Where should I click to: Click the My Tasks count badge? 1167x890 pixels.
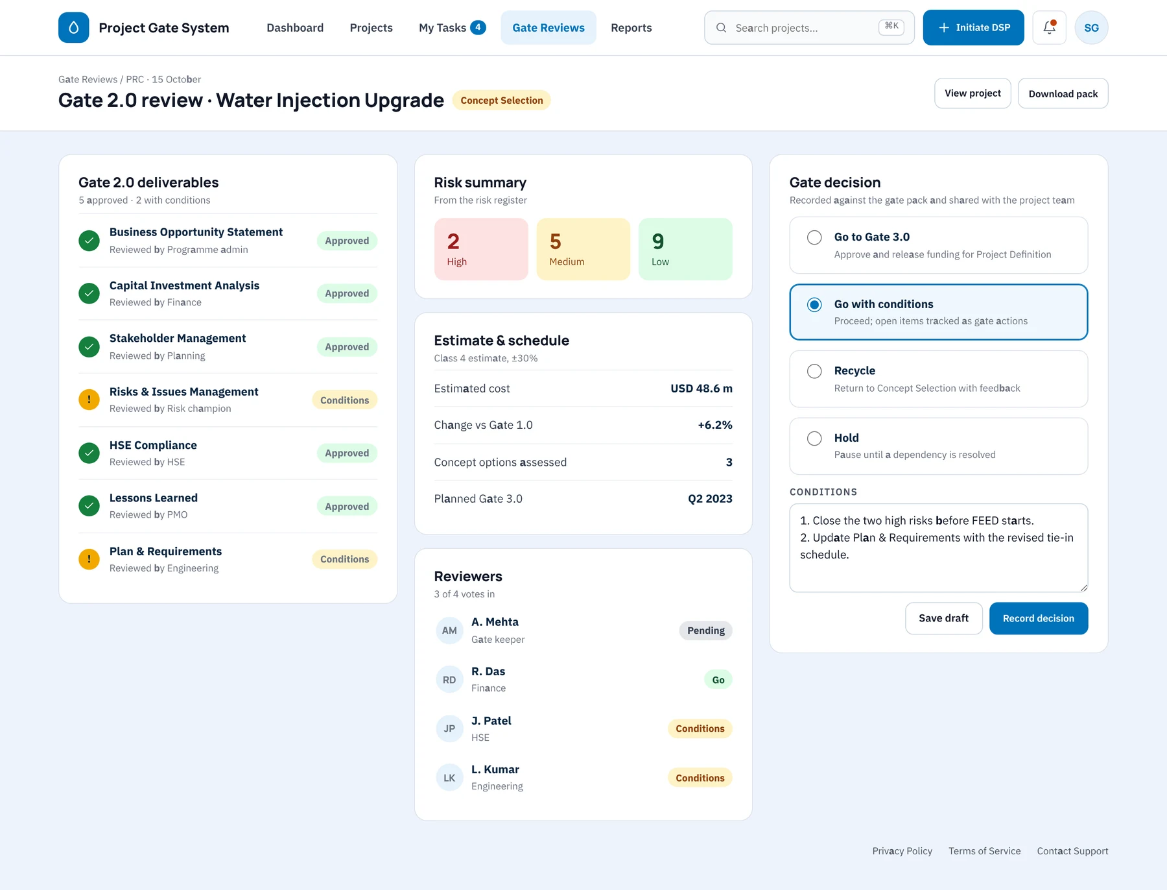click(x=478, y=27)
